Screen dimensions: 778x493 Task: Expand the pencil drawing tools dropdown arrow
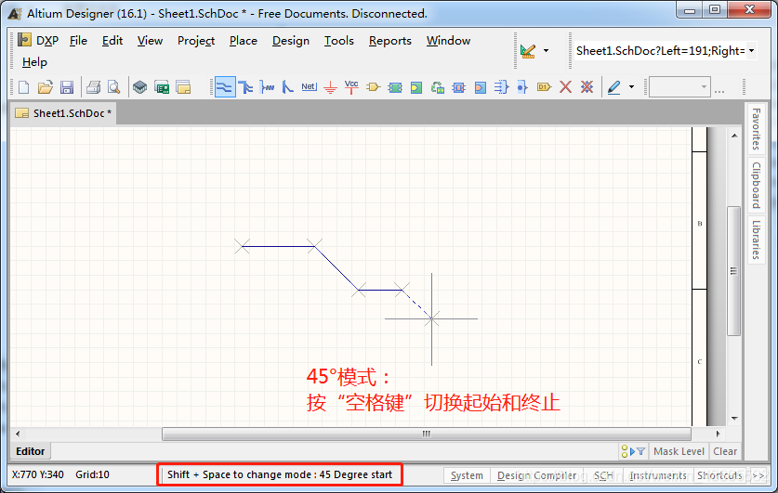632,87
